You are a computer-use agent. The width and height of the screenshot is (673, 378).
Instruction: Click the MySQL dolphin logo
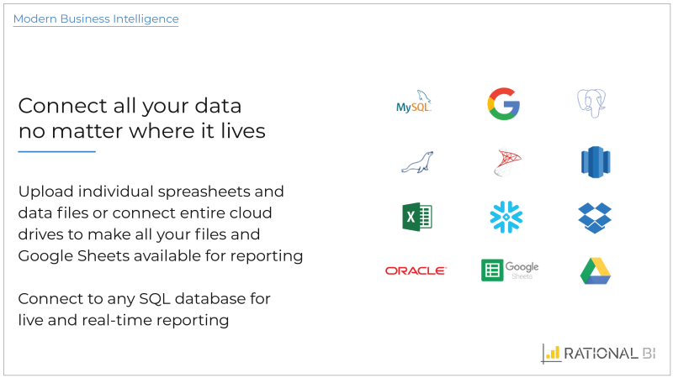[x=414, y=102]
